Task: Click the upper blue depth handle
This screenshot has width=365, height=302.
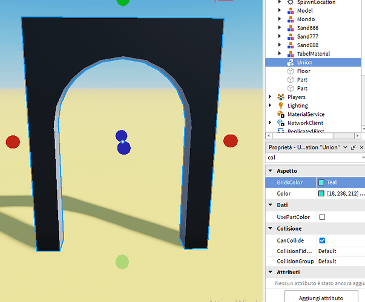Action: pos(121,136)
